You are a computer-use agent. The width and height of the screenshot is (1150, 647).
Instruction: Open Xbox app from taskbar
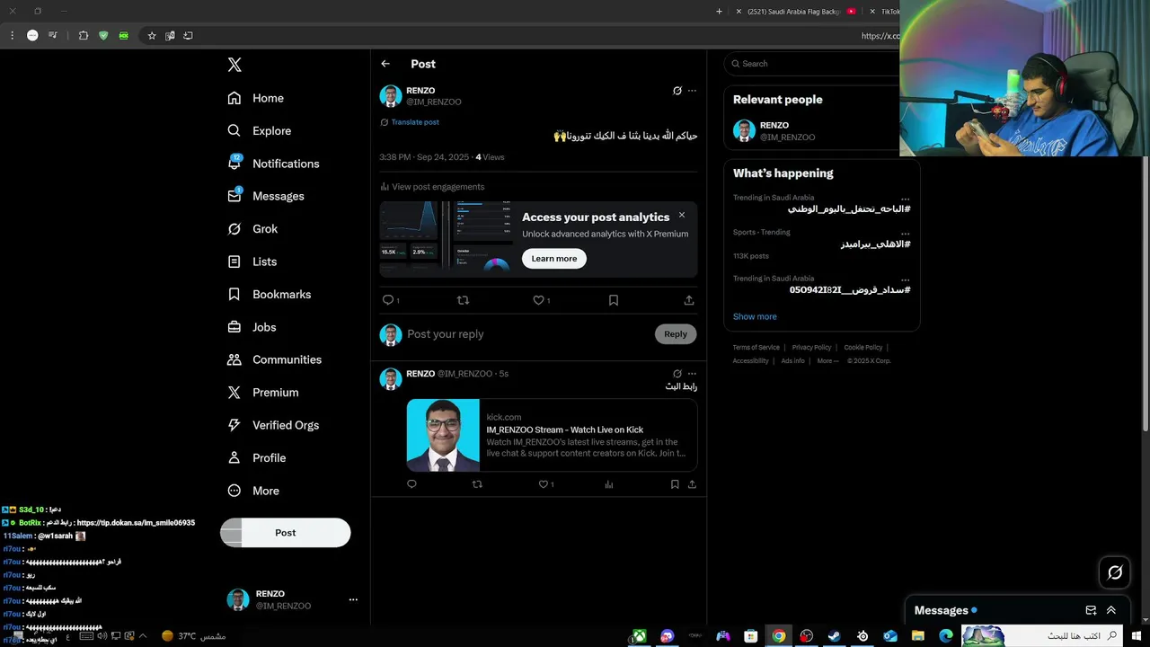pyautogui.click(x=639, y=636)
